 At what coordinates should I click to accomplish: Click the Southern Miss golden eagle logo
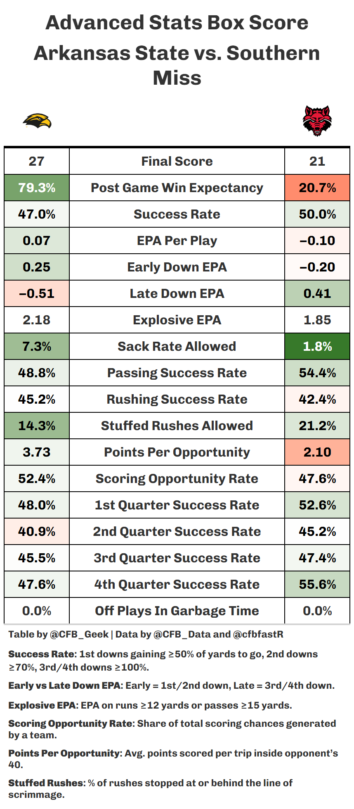(37, 121)
